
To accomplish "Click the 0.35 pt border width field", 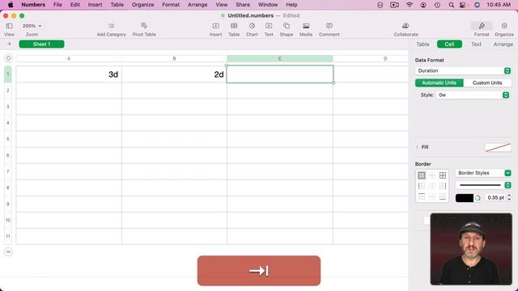I will tap(495, 197).
